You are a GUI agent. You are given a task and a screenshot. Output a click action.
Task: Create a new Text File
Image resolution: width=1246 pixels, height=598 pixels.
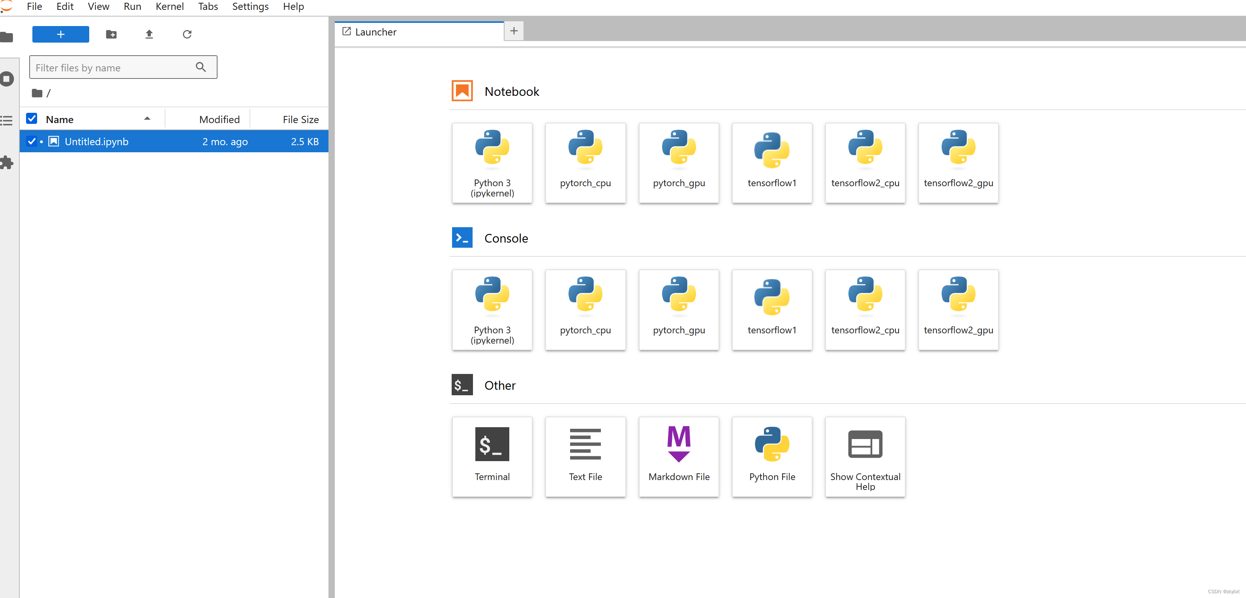585,457
